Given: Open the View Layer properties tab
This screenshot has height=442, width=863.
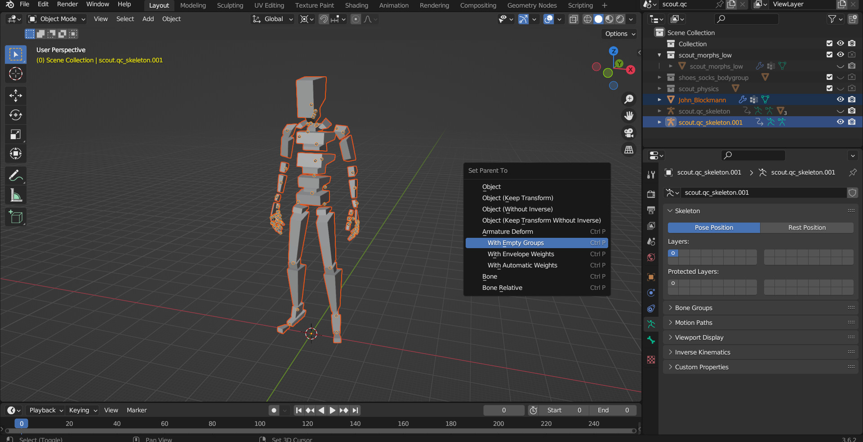Looking at the screenshot, I should point(651,226).
